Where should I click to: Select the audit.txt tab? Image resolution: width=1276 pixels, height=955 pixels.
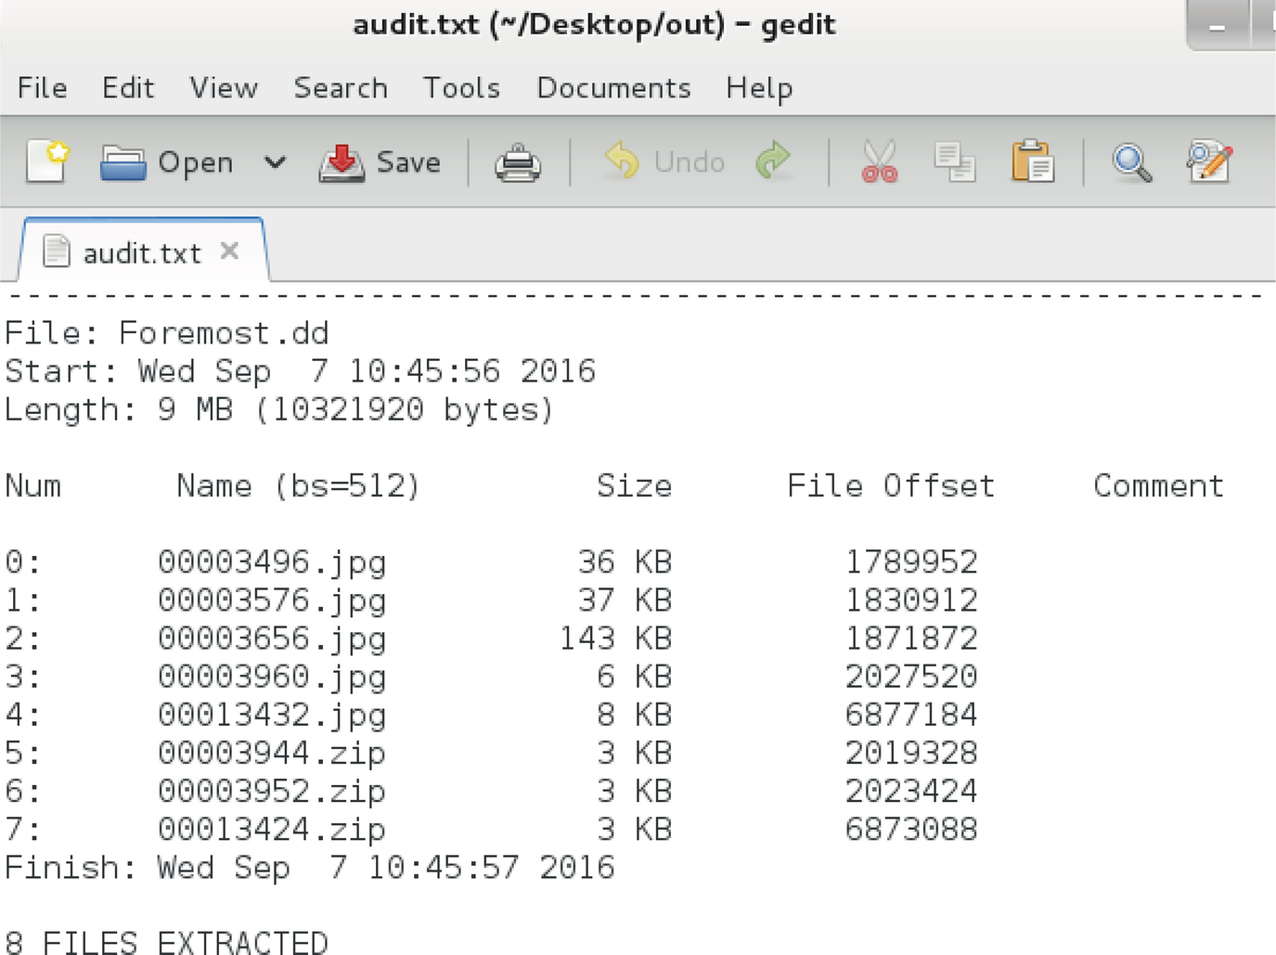coord(142,253)
